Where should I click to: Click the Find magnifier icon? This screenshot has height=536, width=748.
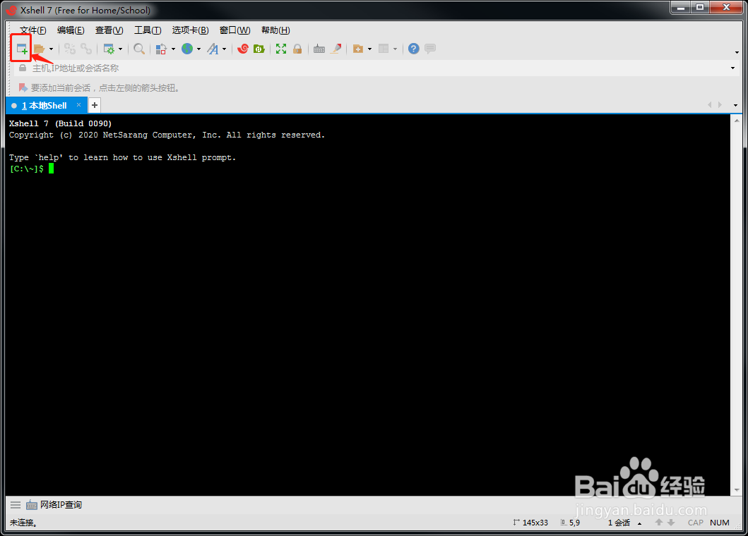139,49
